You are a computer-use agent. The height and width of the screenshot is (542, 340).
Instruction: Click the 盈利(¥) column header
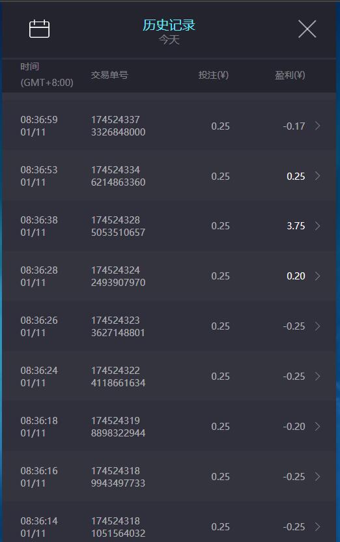click(x=290, y=75)
